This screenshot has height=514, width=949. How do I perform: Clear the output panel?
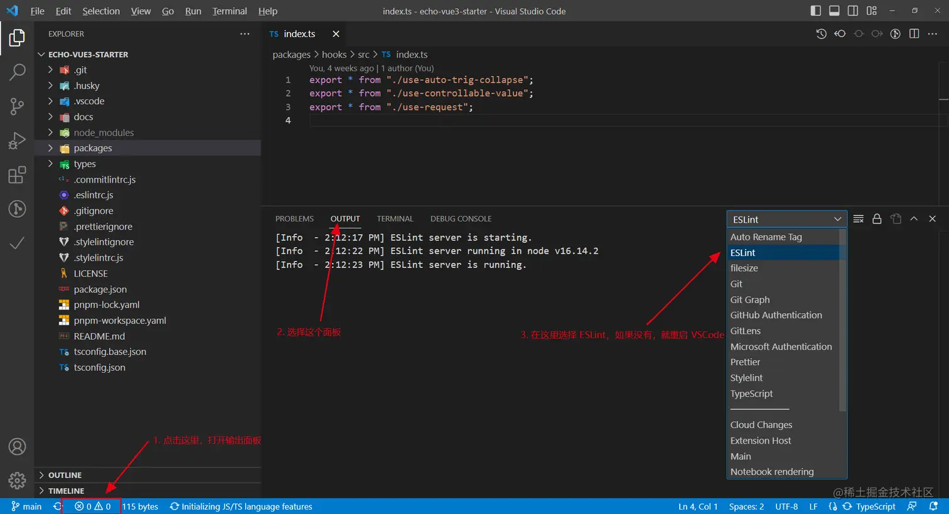(859, 219)
